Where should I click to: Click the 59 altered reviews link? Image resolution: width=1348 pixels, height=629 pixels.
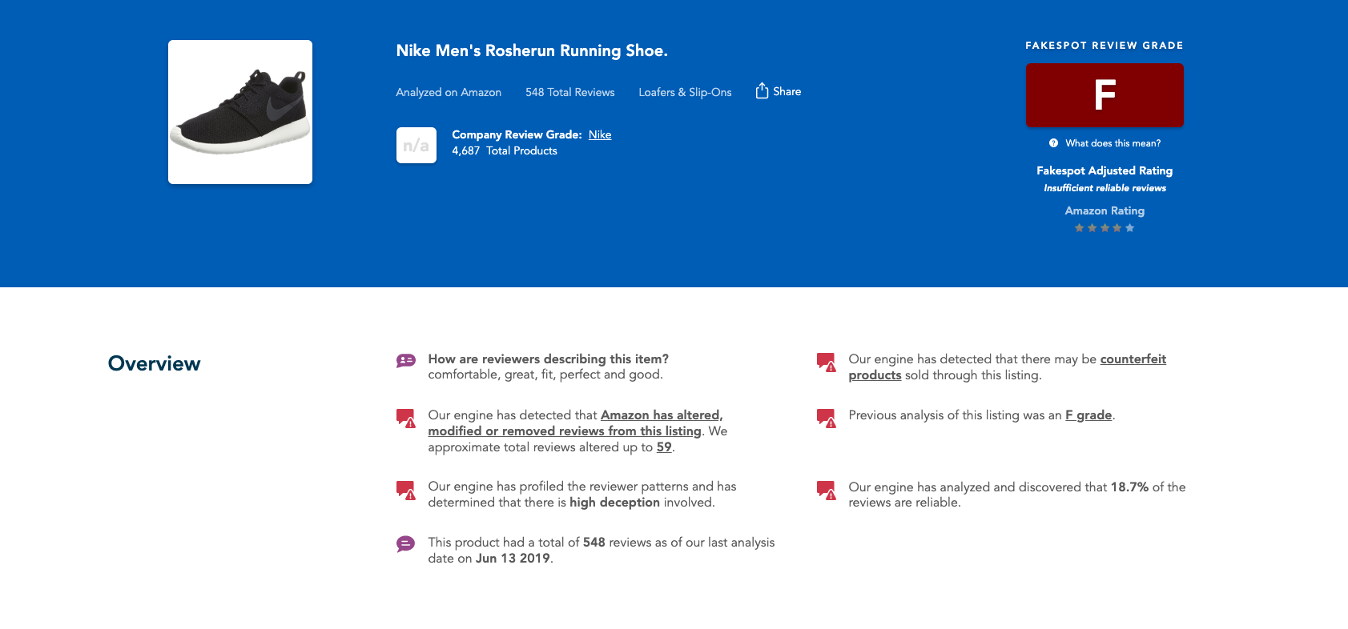[664, 447]
